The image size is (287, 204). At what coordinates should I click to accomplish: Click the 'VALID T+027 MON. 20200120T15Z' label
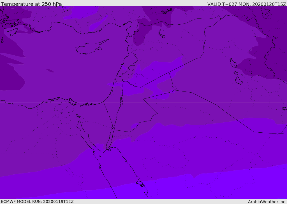[247, 4]
